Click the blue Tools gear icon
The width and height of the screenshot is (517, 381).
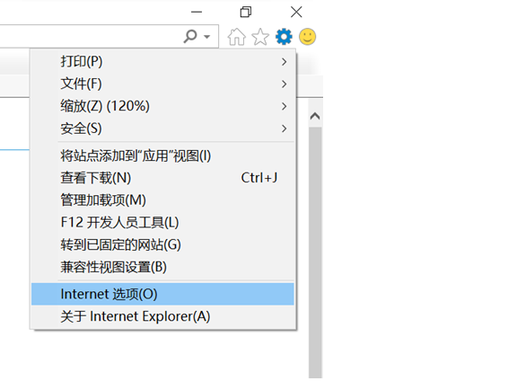coord(284,37)
